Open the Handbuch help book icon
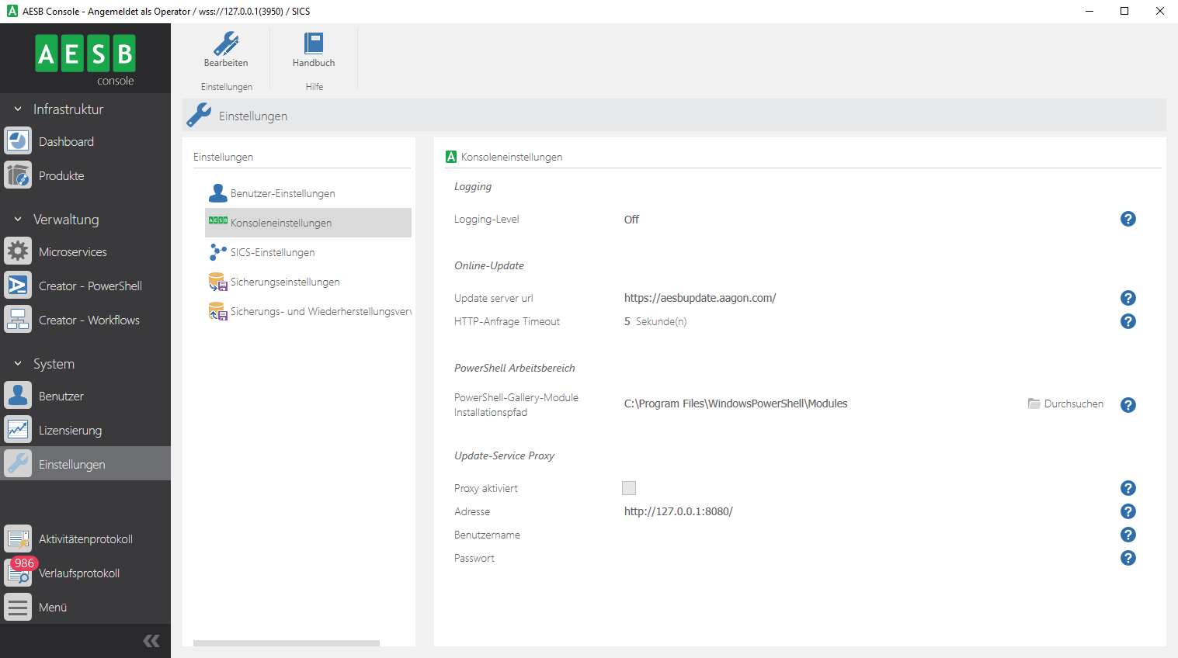 314,44
